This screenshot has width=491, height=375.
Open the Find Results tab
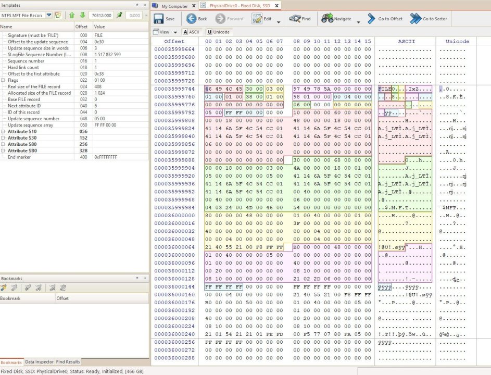[x=68, y=361]
